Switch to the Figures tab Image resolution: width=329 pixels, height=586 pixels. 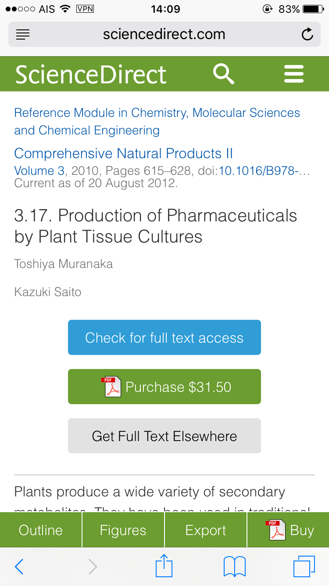123,530
